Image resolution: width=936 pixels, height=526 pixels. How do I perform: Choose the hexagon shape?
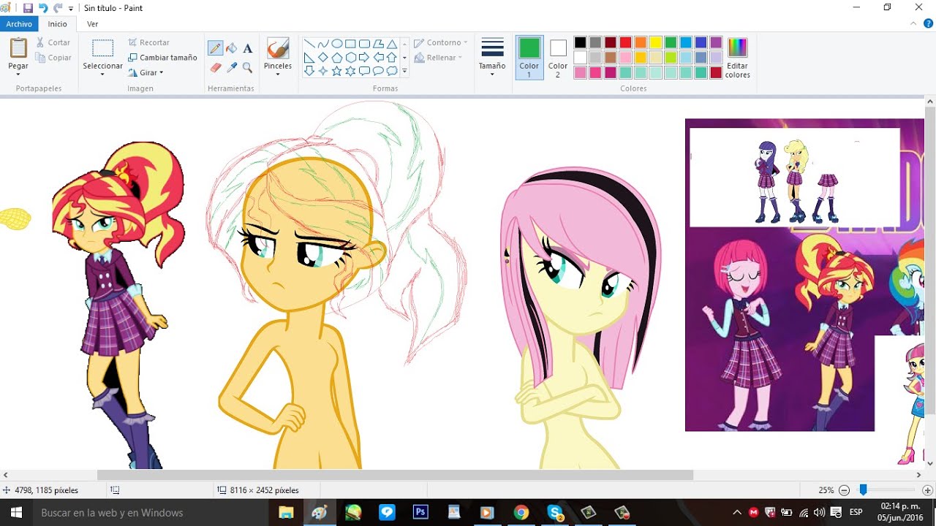click(x=351, y=57)
